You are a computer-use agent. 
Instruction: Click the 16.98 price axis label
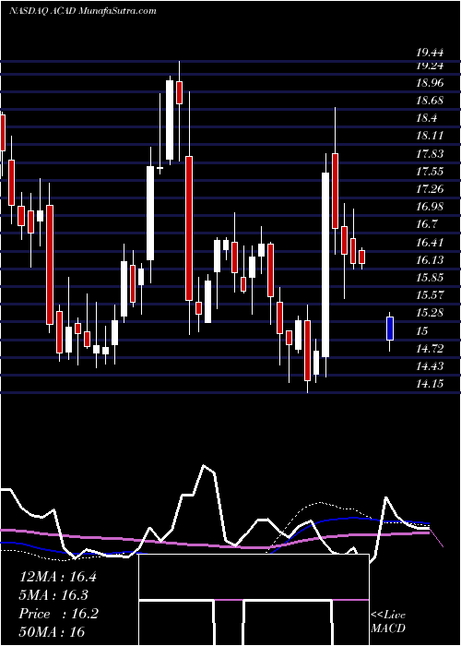coord(430,207)
